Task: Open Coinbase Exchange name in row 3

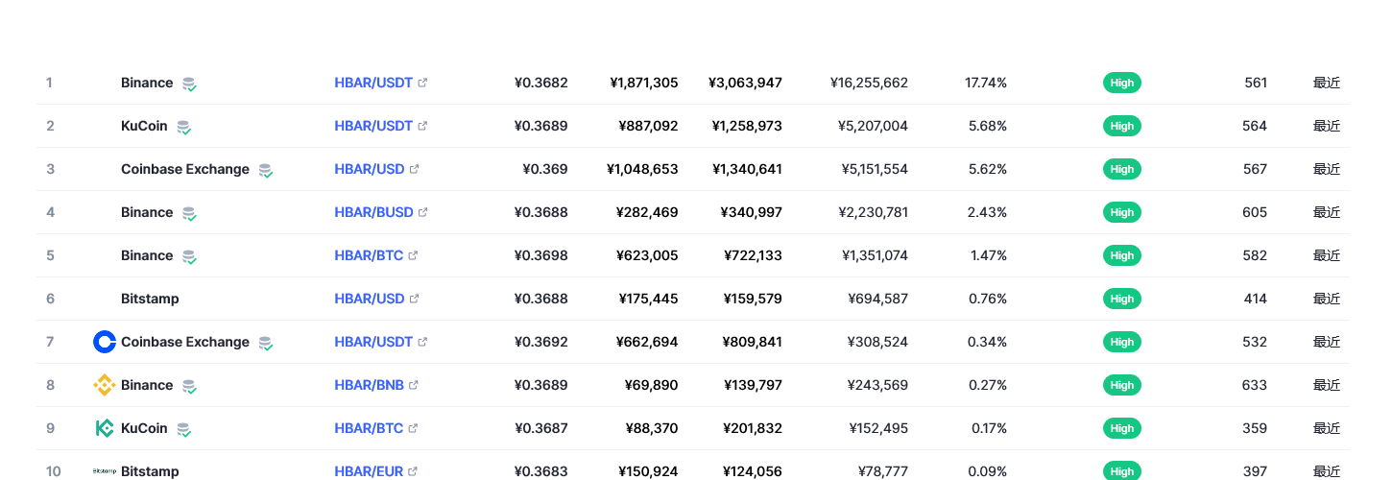Action: coord(185,169)
